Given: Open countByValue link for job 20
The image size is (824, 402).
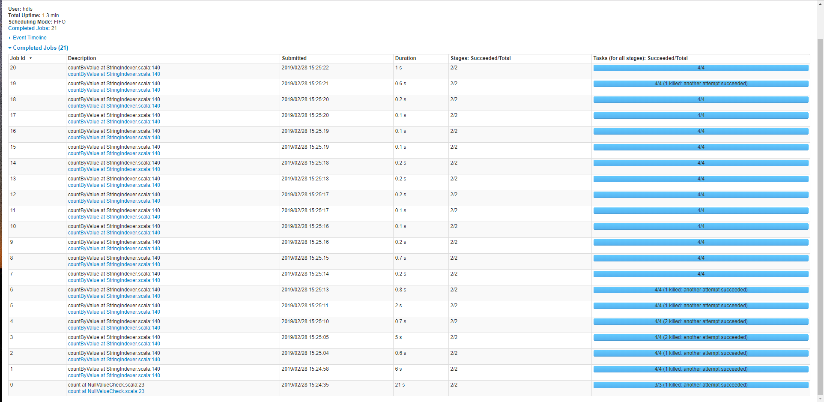Looking at the screenshot, I should (x=114, y=74).
